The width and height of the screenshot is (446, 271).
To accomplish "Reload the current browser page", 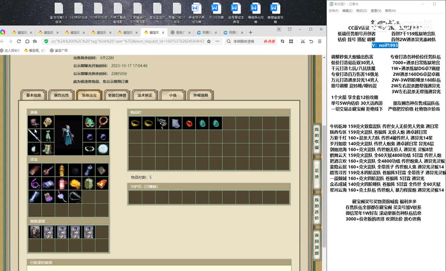I will [x=19, y=41].
